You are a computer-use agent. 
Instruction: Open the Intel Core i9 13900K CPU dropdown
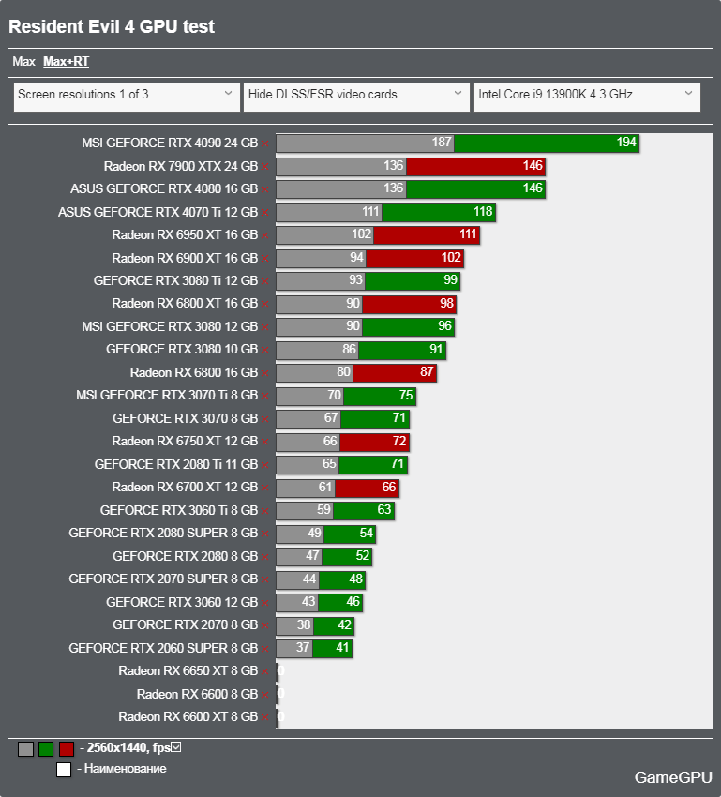[x=587, y=97]
